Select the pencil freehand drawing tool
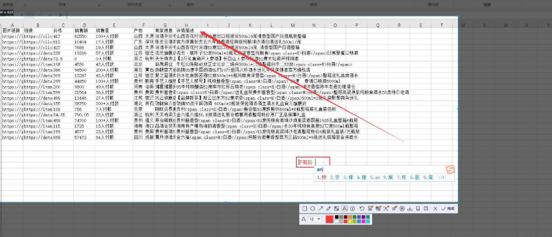Viewport: 552px width, 237px height. point(329,209)
